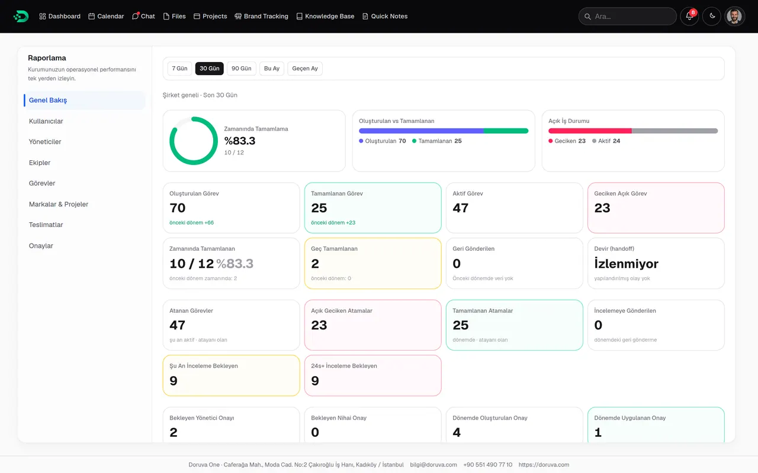The width and height of the screenshot is (758, 473).
Task: Open notifications bell with 8 badge
Action: click(689, 17)
